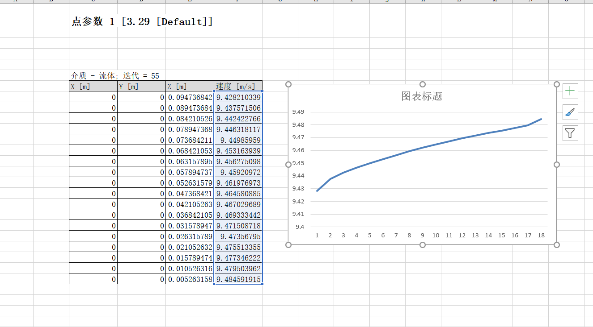Select Z cell 0.052631579

(x=190, y=183)
